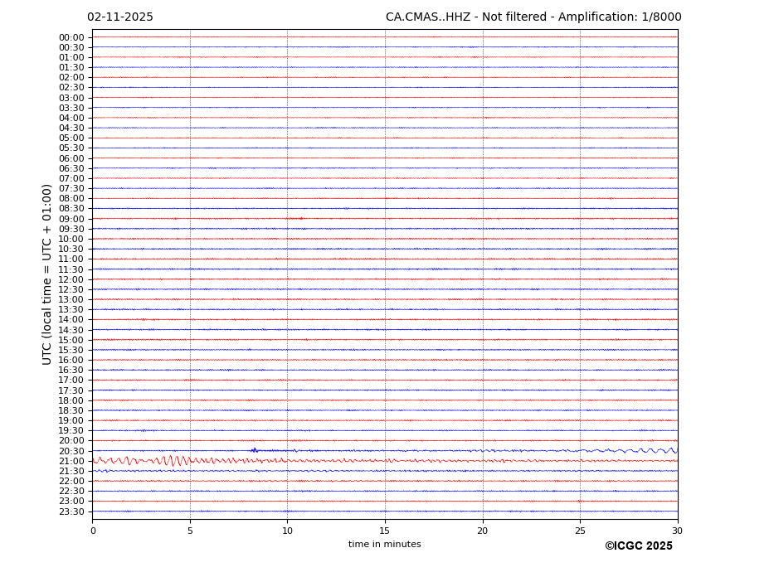
Task: Click the date label 02-11-2025
Action: click(x=120, y=17)
